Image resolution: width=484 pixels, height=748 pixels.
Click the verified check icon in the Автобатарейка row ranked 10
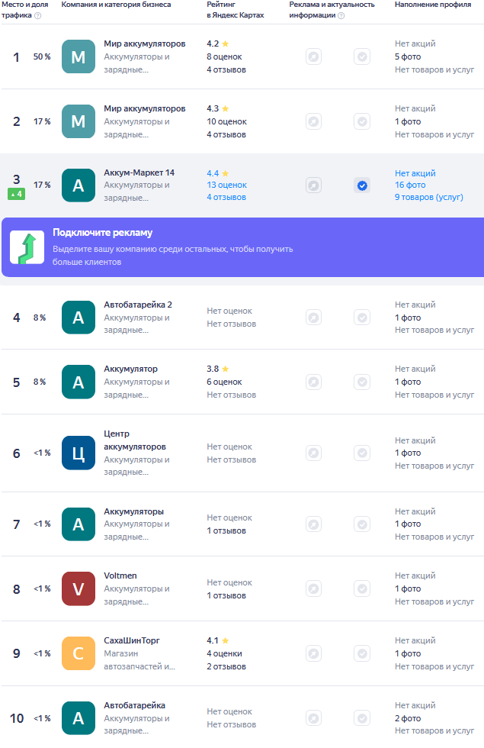point(362,718)
